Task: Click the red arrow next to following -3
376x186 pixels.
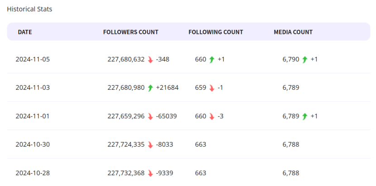Action: [212, 116]
